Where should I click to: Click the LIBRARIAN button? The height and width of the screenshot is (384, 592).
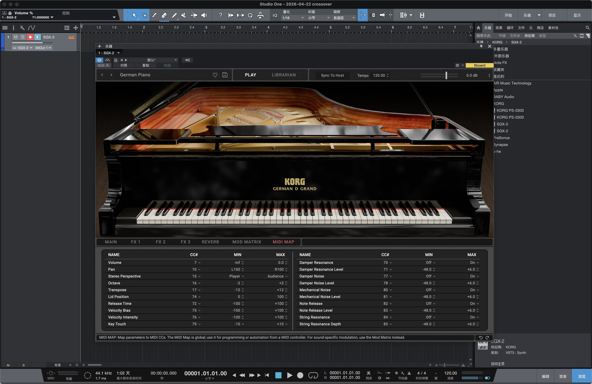(x=284, y=75)
